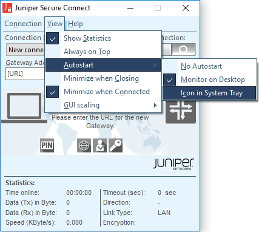The height and width of the screenshot is (232, 259).
Task: Close the View menu
Action: (55, 24)
